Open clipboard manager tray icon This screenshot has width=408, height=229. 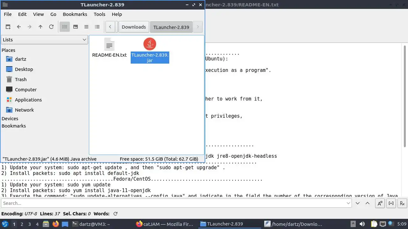coord(374,224)
